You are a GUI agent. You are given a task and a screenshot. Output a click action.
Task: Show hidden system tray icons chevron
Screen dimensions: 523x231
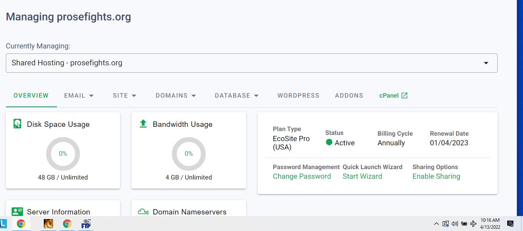click(436, 224)
